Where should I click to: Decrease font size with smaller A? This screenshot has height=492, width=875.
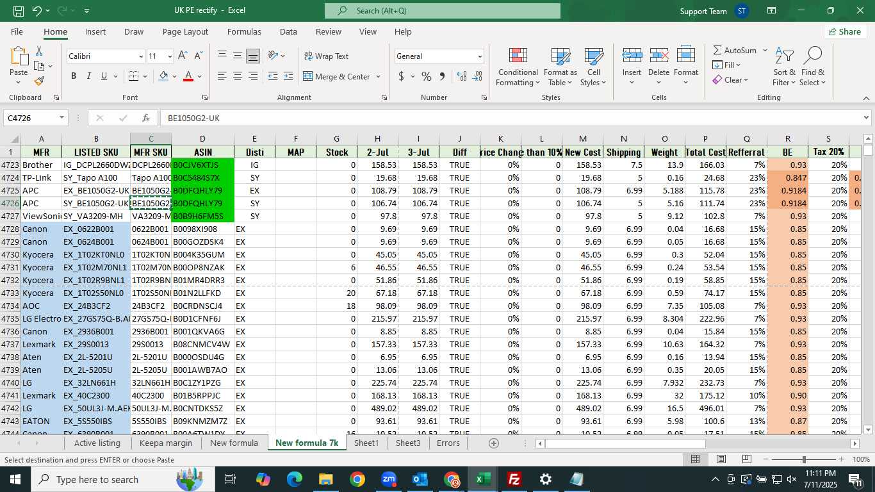(x=199, y=56)
